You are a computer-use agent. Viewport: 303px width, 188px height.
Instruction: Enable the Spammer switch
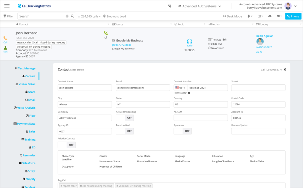pos(183,131)
